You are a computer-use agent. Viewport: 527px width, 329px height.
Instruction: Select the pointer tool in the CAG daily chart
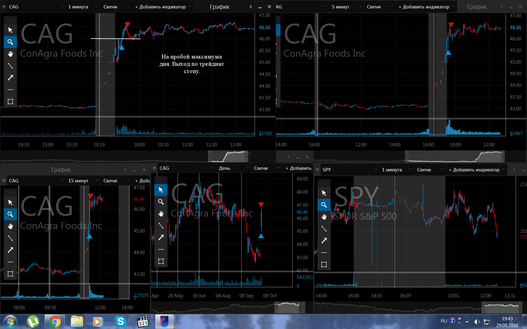(161, 190)
